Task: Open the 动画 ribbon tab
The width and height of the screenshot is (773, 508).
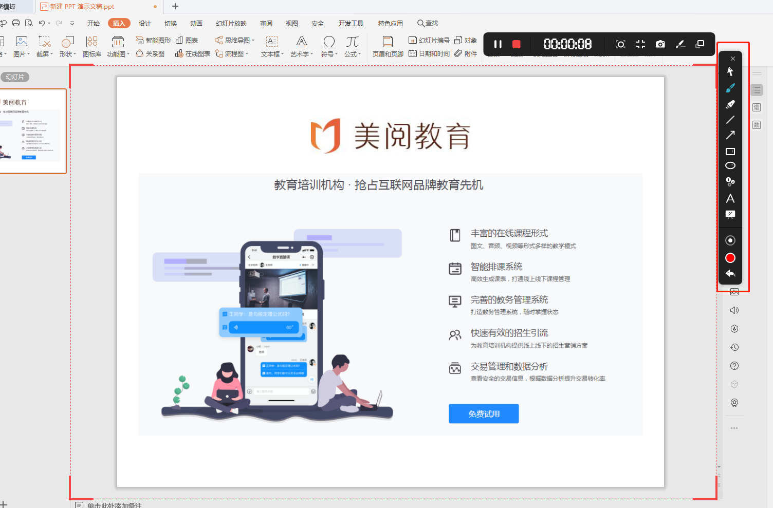Action: [x=196, y=23]
